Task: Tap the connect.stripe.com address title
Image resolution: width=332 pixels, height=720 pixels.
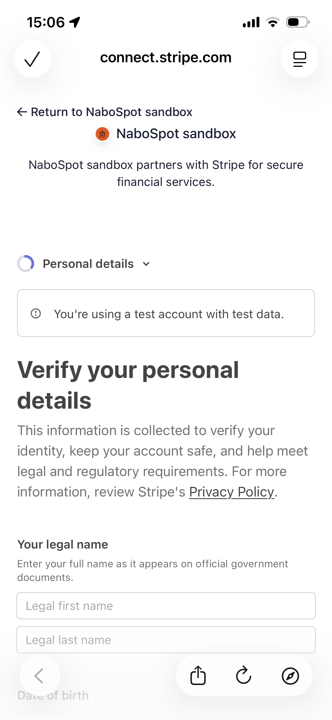Action: (x=166, y=58)
